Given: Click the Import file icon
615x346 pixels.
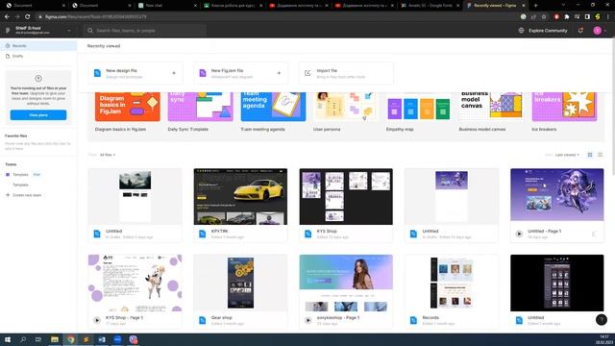Looking at the screenshot, I should click(307, 73).
